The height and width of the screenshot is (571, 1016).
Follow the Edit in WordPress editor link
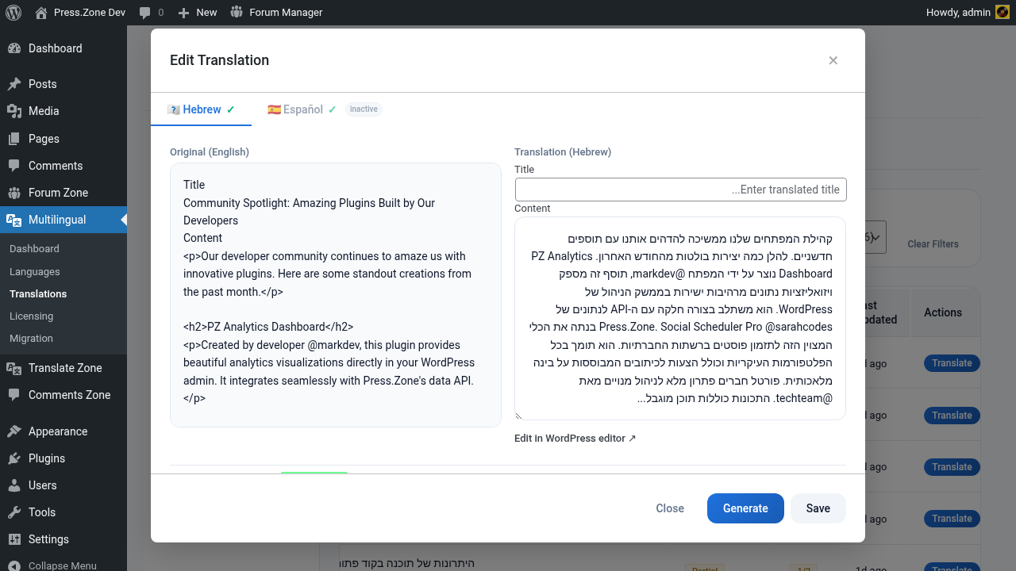pos(575,439)
